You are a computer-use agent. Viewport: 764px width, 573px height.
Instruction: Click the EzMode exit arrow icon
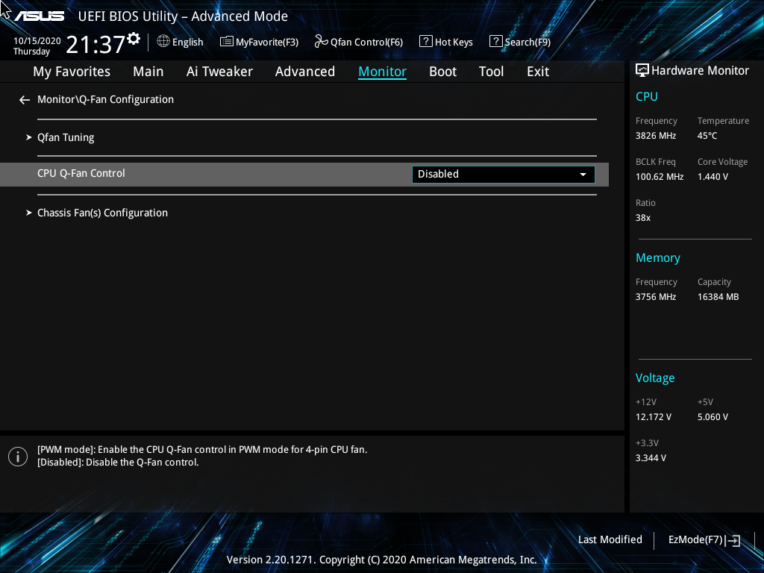733,540
